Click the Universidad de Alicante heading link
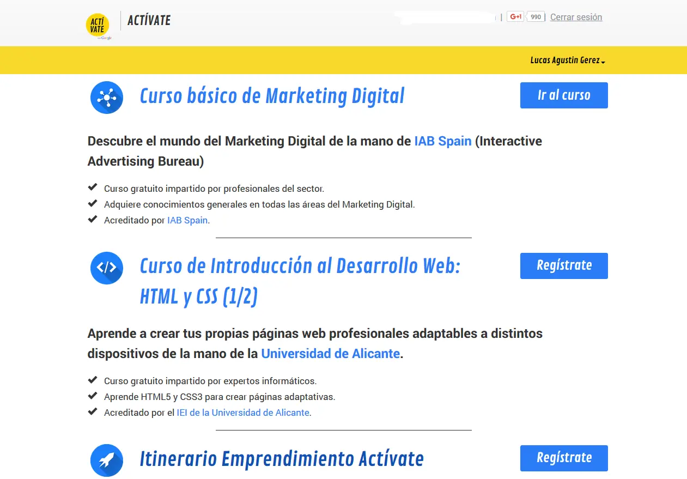 [331, 354]
